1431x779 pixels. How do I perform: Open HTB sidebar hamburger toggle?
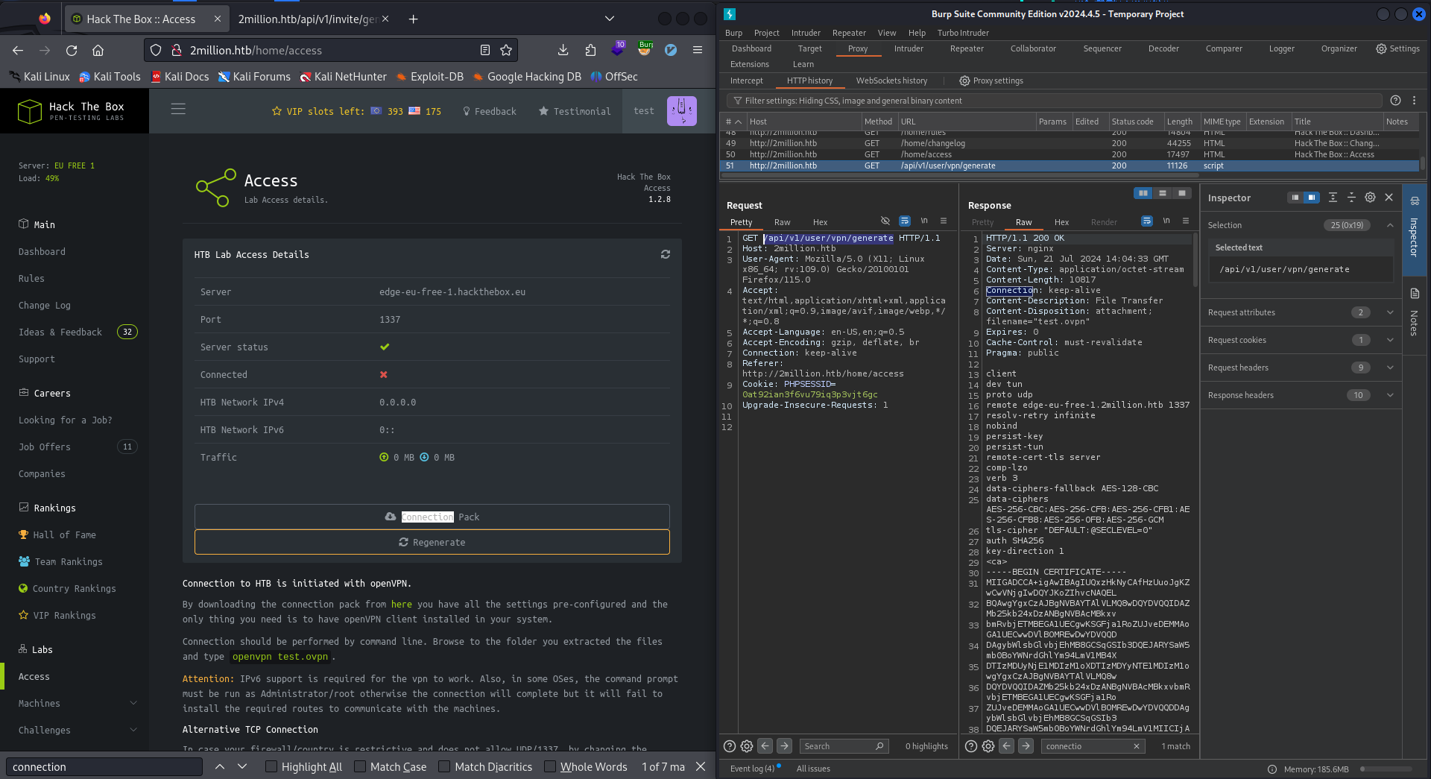tap(178, 110)
